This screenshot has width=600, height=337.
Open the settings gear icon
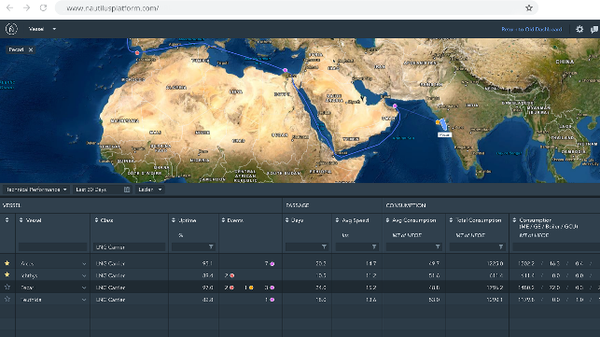coord(579,29)
